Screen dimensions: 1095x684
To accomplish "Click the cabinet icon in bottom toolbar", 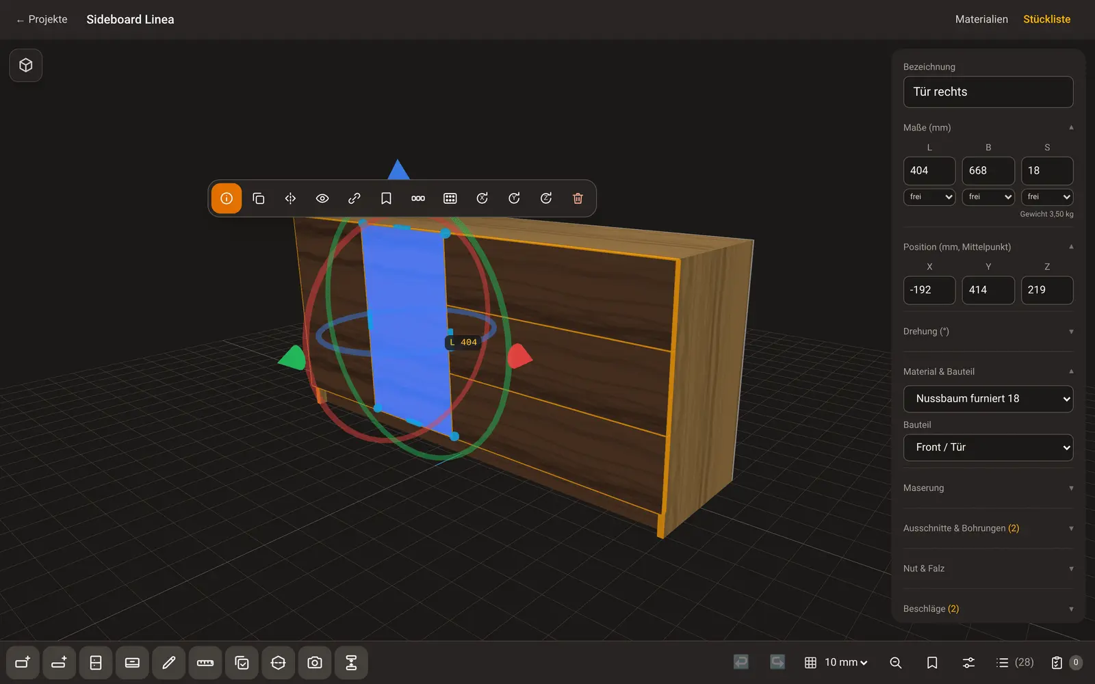I will point(96,662).
